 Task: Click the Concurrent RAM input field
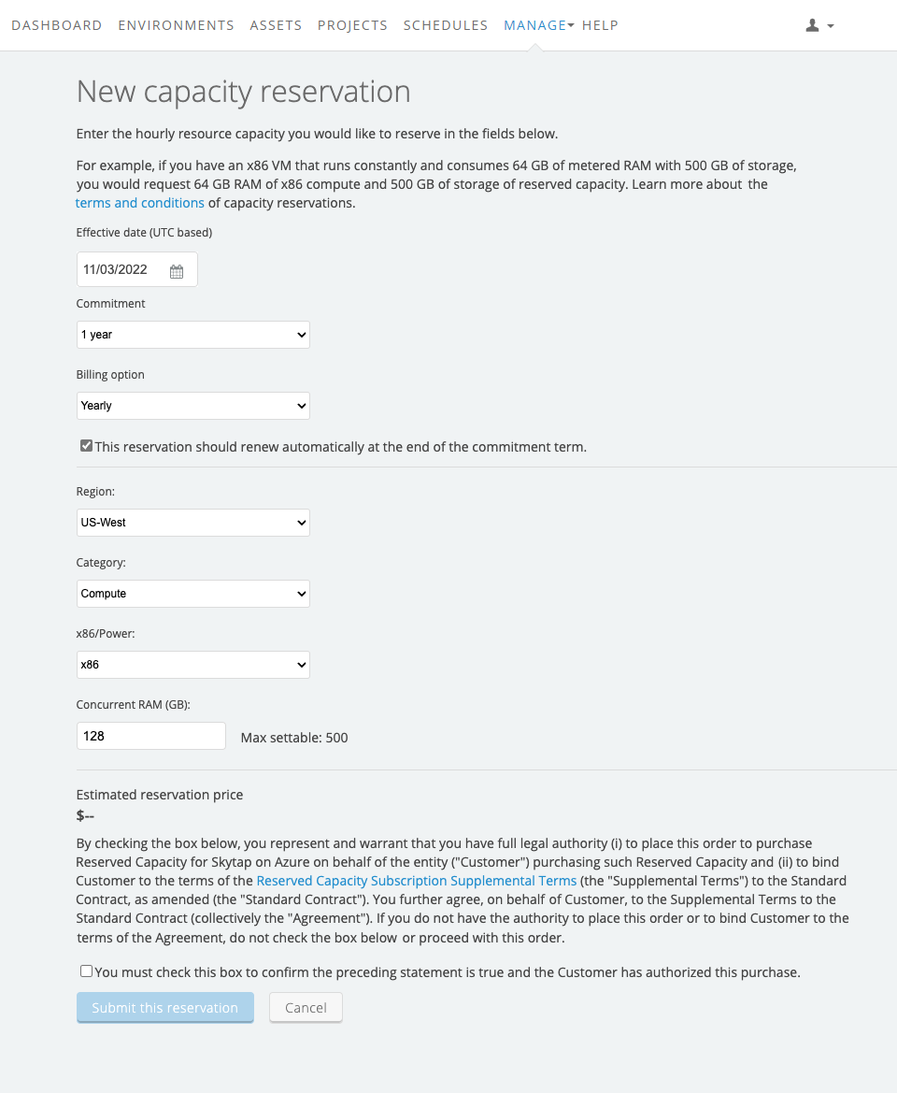(150, 736)
